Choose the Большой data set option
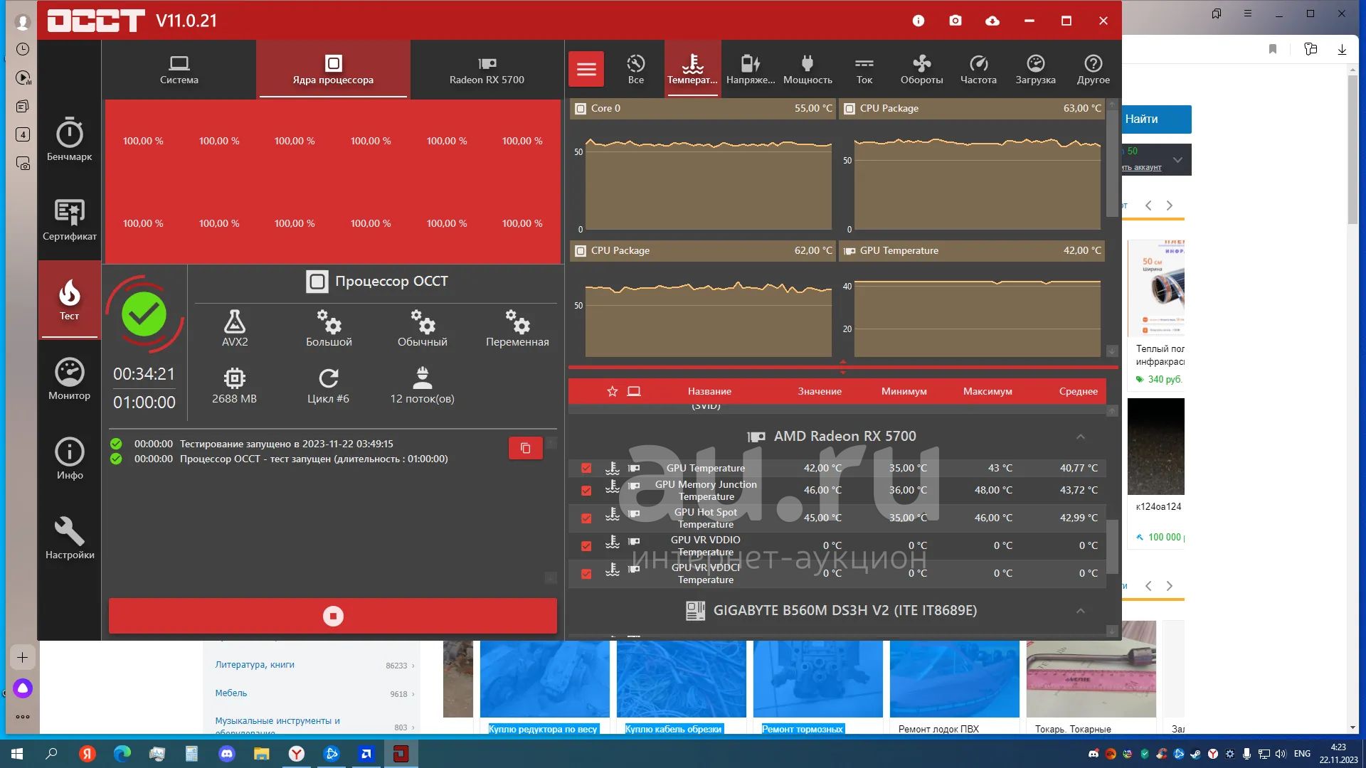 [329, 329]
